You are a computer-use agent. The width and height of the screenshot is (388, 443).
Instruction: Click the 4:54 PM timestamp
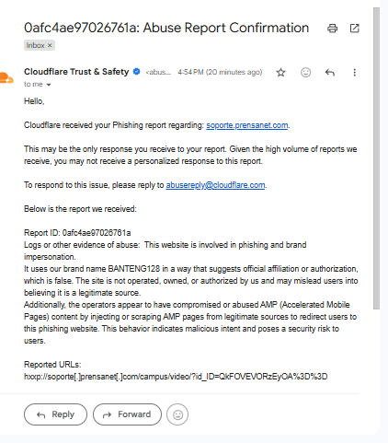tap(190, 72)
